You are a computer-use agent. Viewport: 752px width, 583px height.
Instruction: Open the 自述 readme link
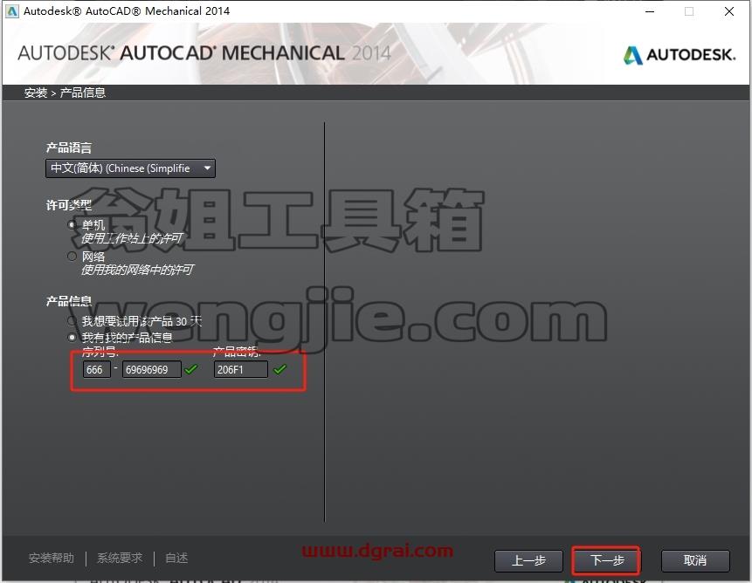pos(176,558)
